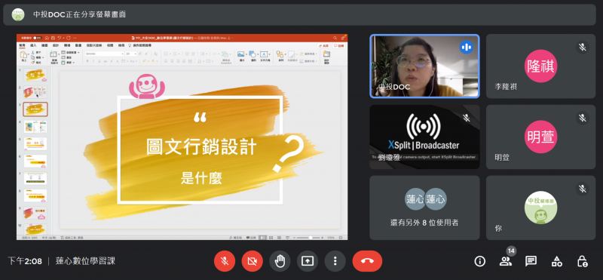Select the 中投DOC video tile
The image size is (603, 280).
point(424,66)
